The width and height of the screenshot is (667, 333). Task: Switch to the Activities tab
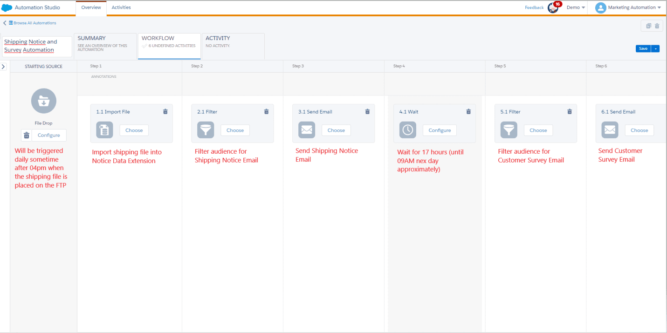coord(121,7)
